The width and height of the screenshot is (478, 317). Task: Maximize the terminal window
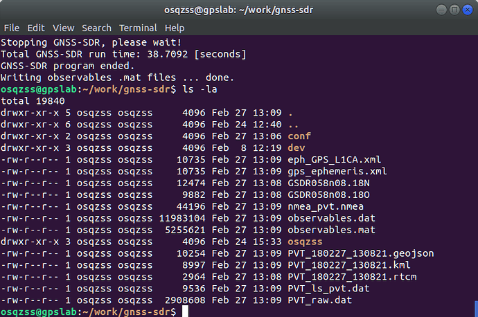pos(454,10)
